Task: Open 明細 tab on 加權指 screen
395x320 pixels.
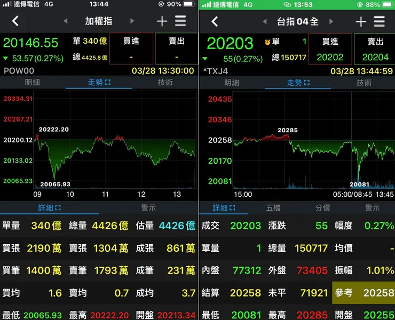Action: coord(32,82)
